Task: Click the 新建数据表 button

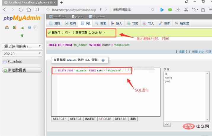Action: (22, 70)
